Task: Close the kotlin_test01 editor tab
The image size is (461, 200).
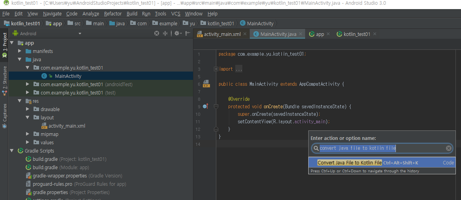Action: [x=374, y=34]
